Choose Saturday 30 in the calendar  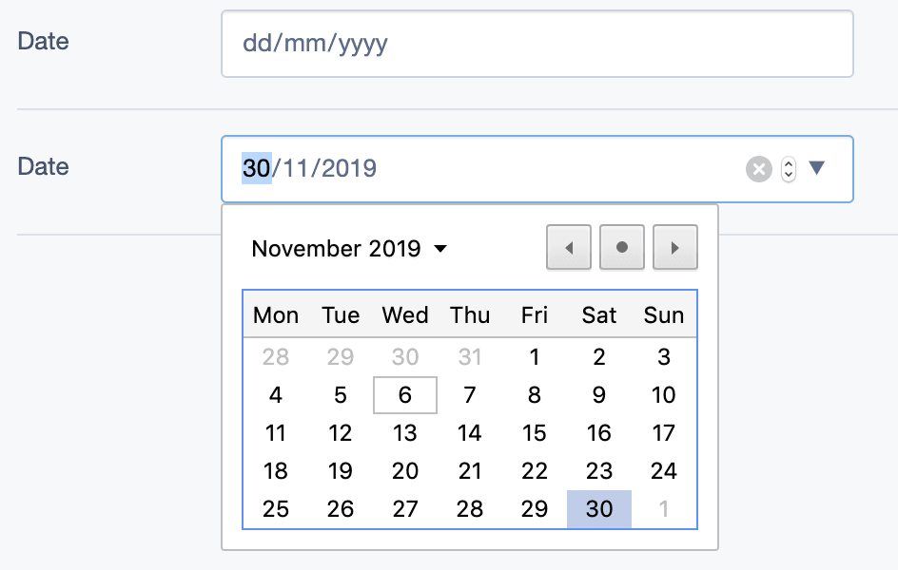599,509
